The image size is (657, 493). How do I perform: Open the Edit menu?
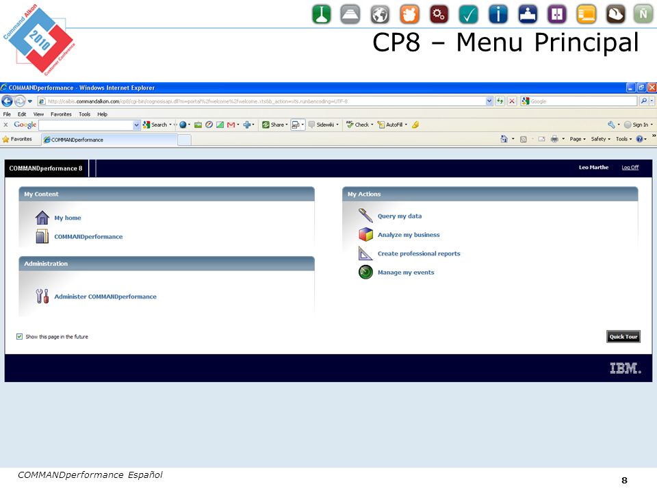pyautogui.click(x=22, y=114)
